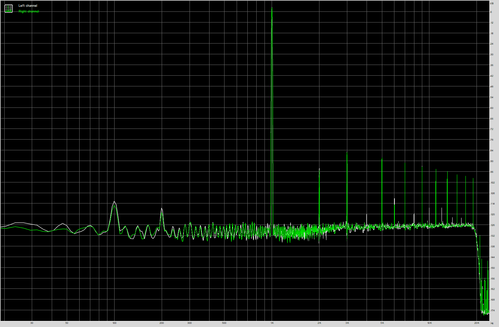Image resolution: width=499 pixels, height=327 pixels.
Task: Click the 500 label on frequency axis
Action: tap(224, 323)
